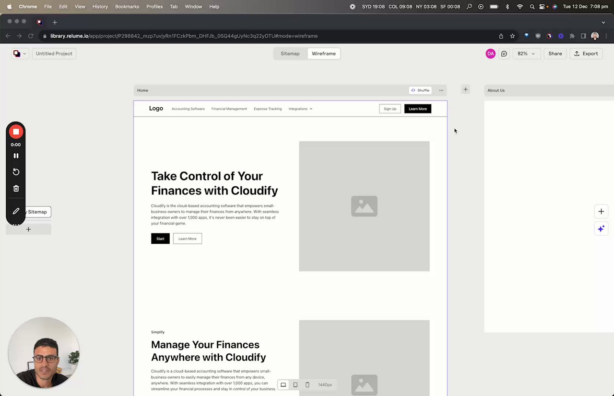
Task: Switch to desktop viewport preview
Action: tap(283, 385)
